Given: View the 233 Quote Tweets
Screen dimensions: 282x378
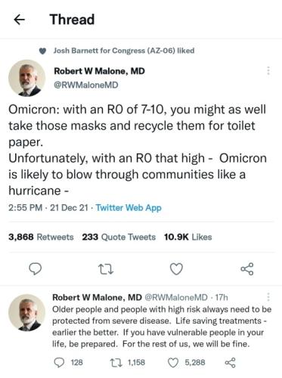Looking at the screenshot, I should click(x=119, y=237).
